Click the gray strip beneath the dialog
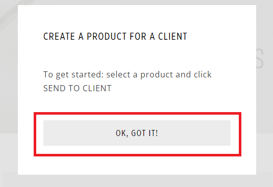273x187 pixels. pos(137,181)
